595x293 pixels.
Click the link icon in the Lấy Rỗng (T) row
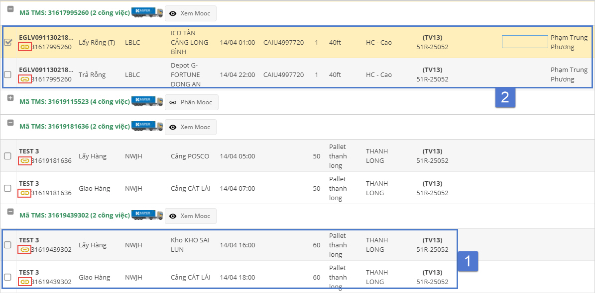(x=24, y=47)
